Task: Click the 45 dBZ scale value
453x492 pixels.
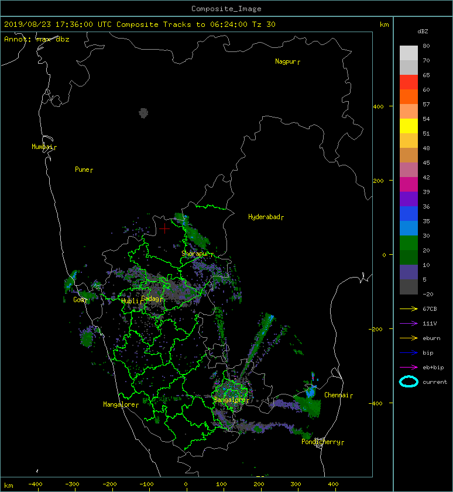Action: click(426, 162)
